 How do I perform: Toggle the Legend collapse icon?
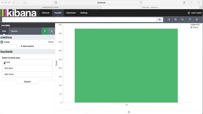click(199, 24)
